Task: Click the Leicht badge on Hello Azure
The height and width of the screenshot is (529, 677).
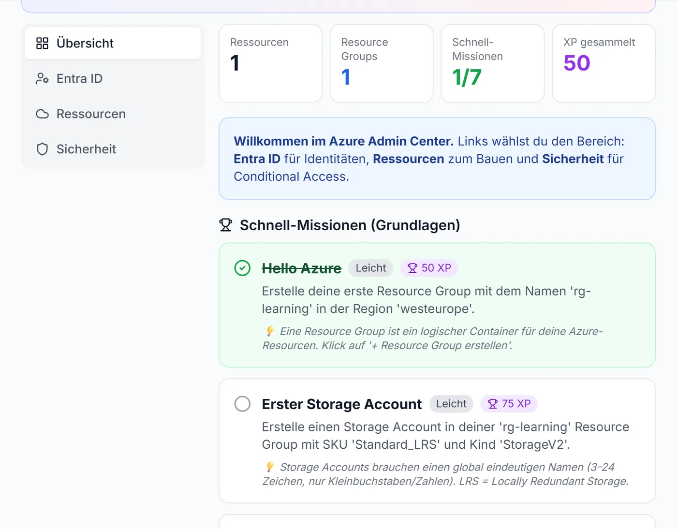Action: 371,268
